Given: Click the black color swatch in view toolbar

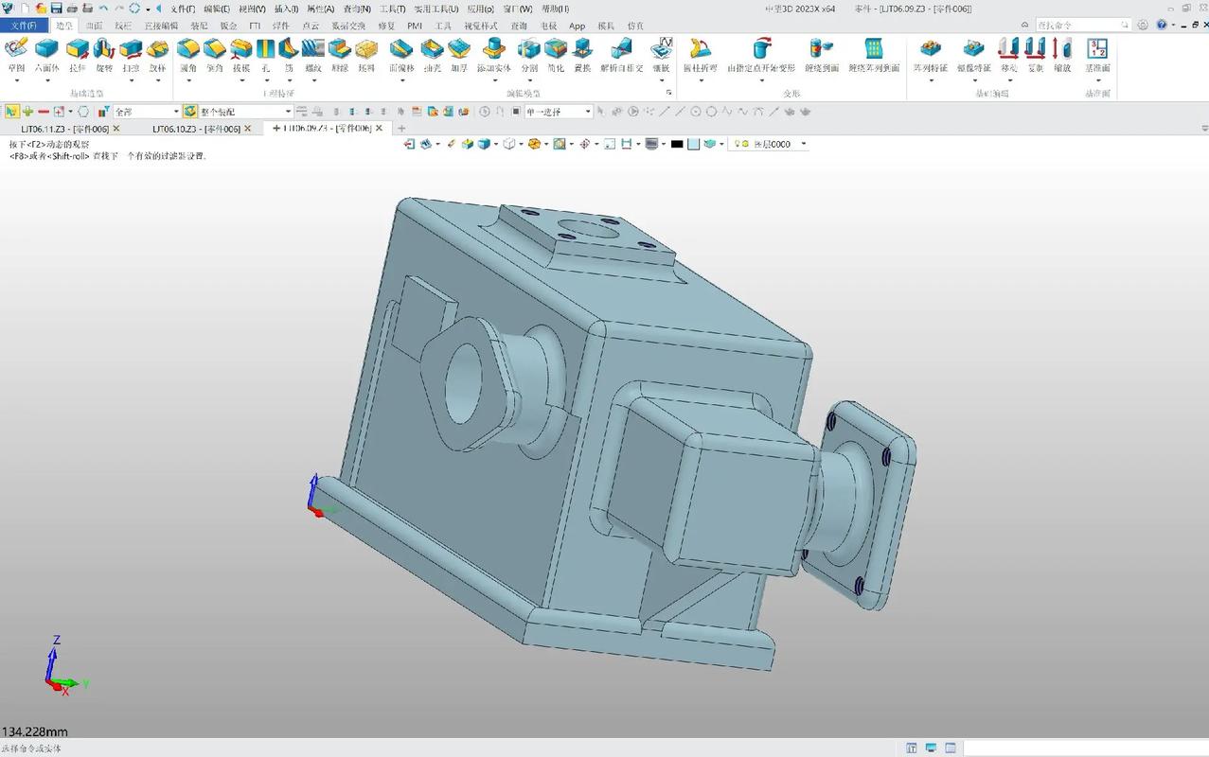Looking at the screenshot, I should click(675, 144).
